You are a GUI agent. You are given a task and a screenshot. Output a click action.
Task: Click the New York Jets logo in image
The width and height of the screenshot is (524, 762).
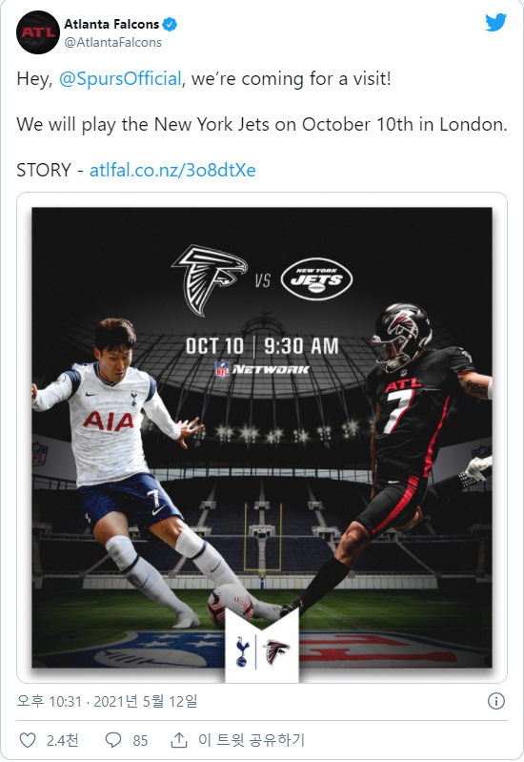pos(316,278)
